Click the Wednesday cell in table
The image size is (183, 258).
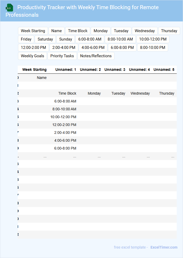(x=140, y=94)
